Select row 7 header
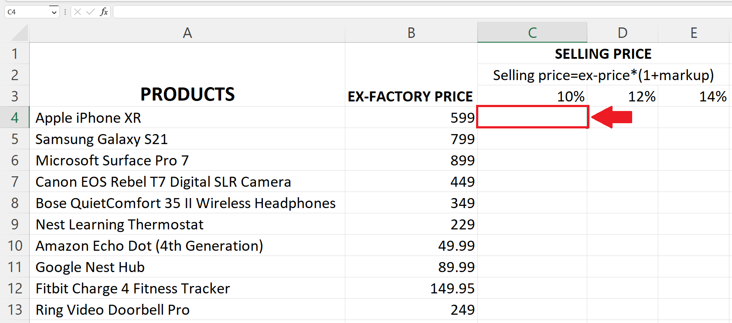The height and width of the screenshot is (323, 732). 15,182
